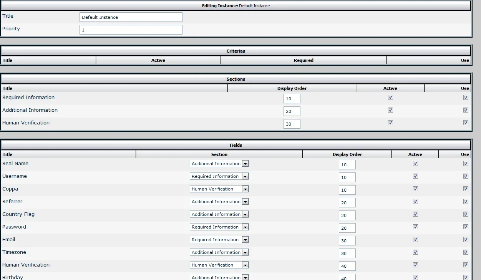Image resolution: width=481 pixels, height=280 pixels.
Task: Select the Coppa field title
Action: click(x=10, y=189)
